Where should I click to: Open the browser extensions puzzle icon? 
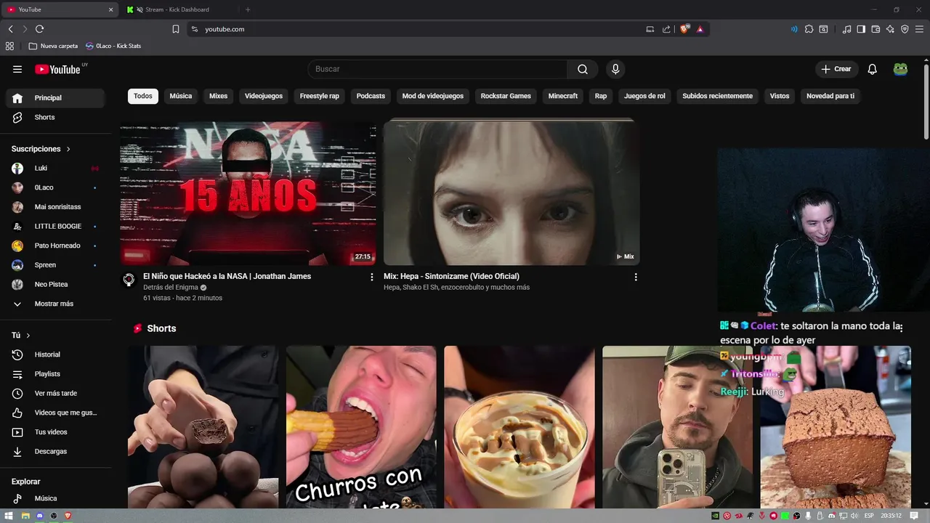click(809, 29)
